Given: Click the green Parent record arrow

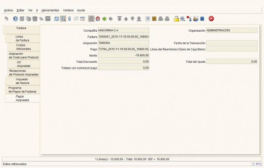Looking at the screenshot, I should 104,19.
